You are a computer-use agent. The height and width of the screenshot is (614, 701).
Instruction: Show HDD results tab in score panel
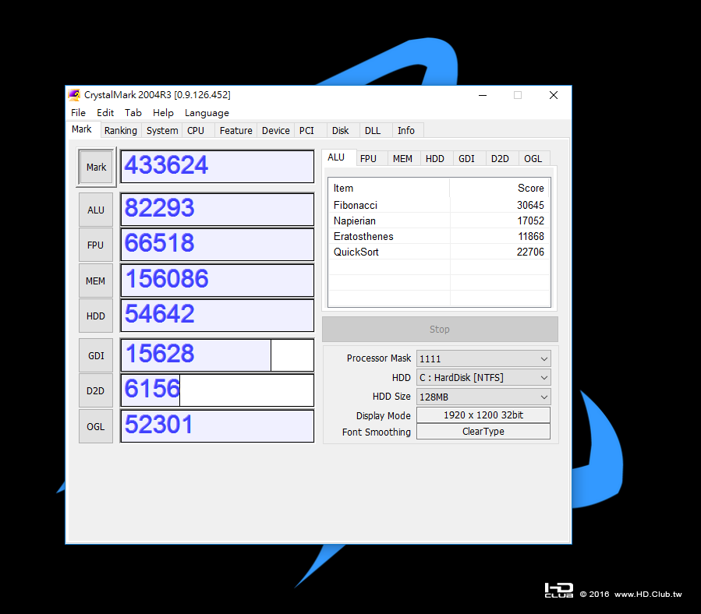click(x=435, y=159)
